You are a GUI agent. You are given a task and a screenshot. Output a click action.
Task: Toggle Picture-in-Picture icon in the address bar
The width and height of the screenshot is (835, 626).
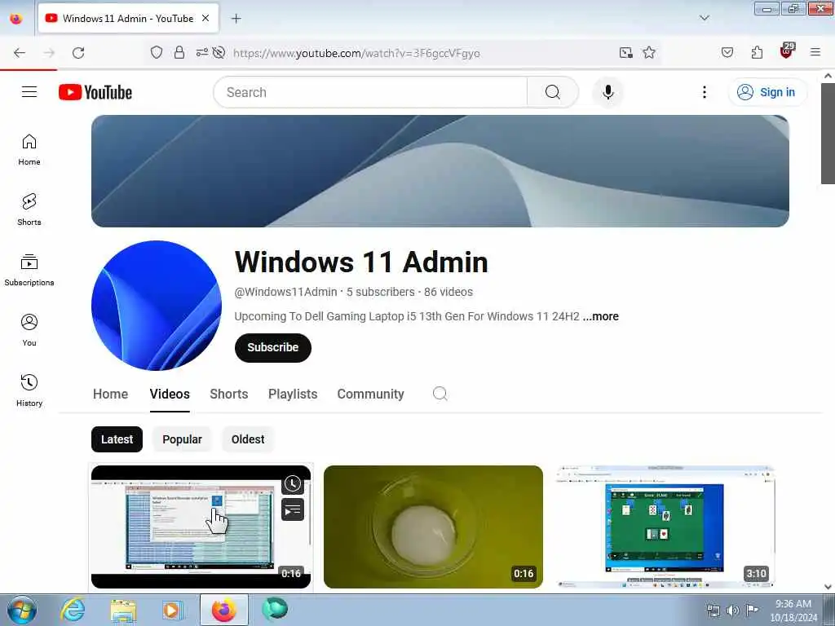coord(625,53)
